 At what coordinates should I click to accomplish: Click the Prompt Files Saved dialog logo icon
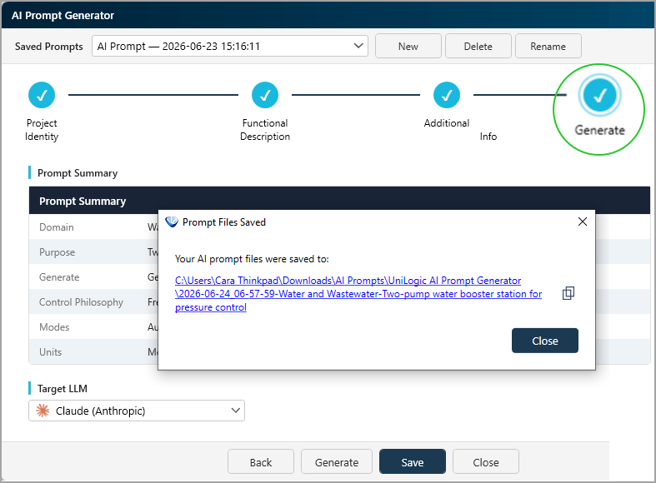(x=172, y=222)
